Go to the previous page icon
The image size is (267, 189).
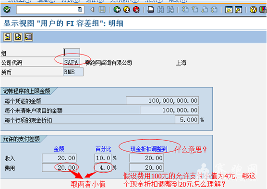click(x=195, y=10)
